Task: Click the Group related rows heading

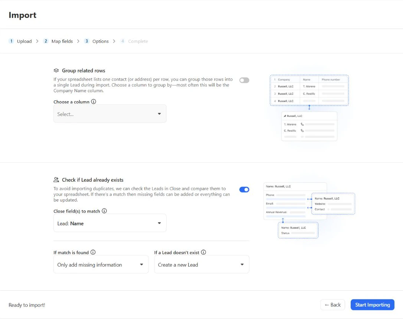Action: coord(83,71)
